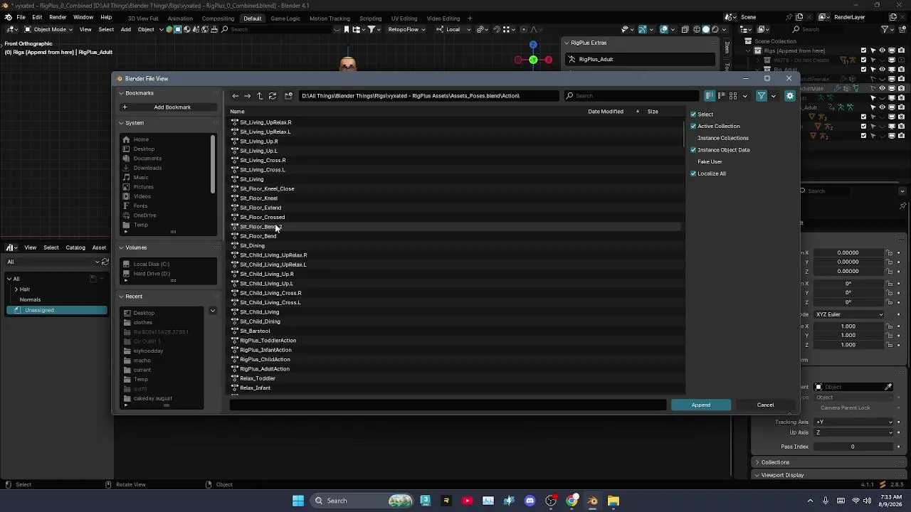Toggle the file filter funnel

[762, 96]
